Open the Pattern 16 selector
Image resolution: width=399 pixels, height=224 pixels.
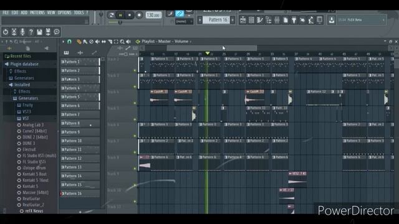pos(216,20)
